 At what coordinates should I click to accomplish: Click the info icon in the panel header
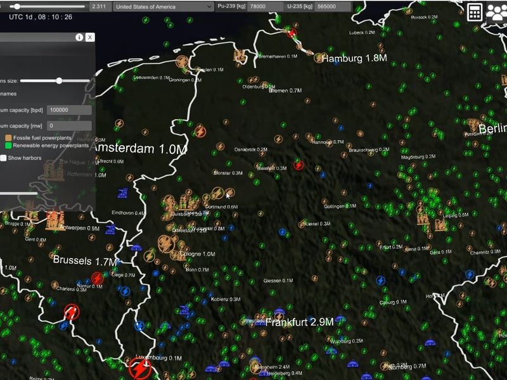79,37
